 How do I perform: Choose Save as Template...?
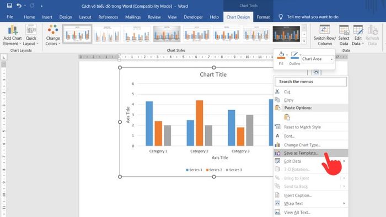pyautogui.click(x=310, y=153)
